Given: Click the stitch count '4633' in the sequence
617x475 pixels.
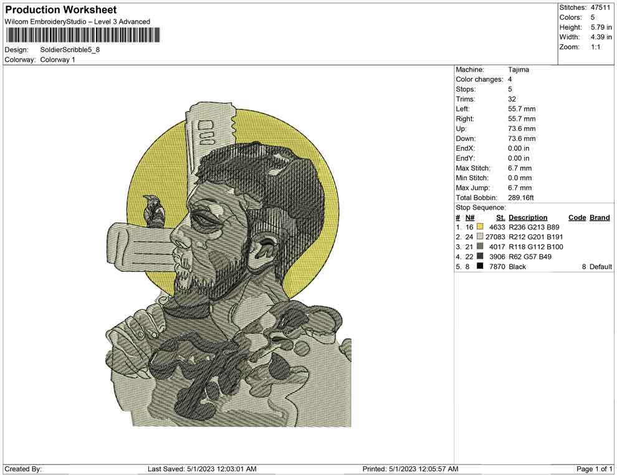Looking at the screenshot, I should (x=497, y=227).
